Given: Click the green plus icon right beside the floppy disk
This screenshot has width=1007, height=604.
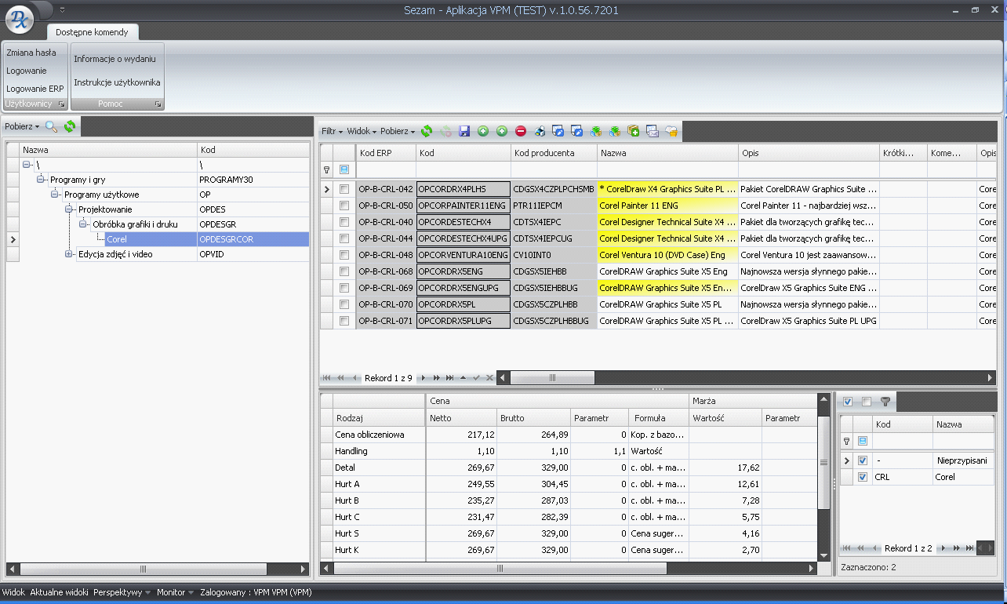Looking at the screenshot, I should click(x=483, y=132).
